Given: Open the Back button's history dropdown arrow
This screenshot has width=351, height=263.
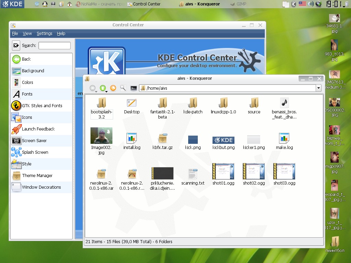Looking at the screenshot, I should pos(96,91).
